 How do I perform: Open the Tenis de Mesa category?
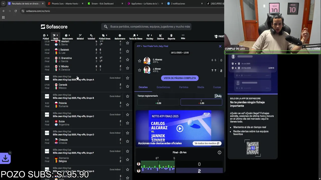click(x=136, y=37)
